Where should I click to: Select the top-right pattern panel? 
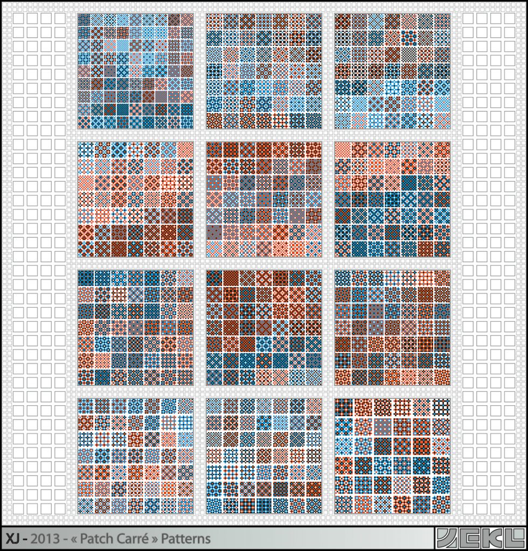pos(392,71)
